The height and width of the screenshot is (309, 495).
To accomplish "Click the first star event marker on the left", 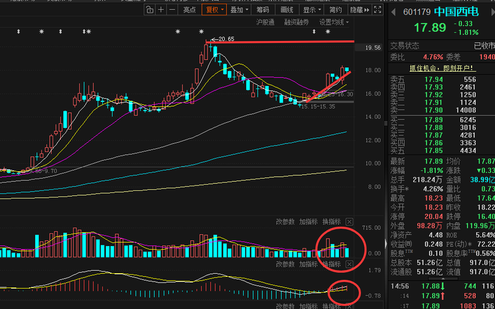I will (41, 32).
